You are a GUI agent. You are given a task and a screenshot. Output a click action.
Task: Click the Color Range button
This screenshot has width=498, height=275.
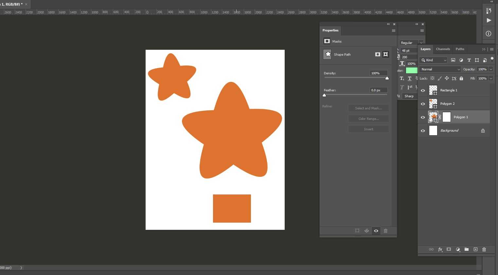(368, 119)
